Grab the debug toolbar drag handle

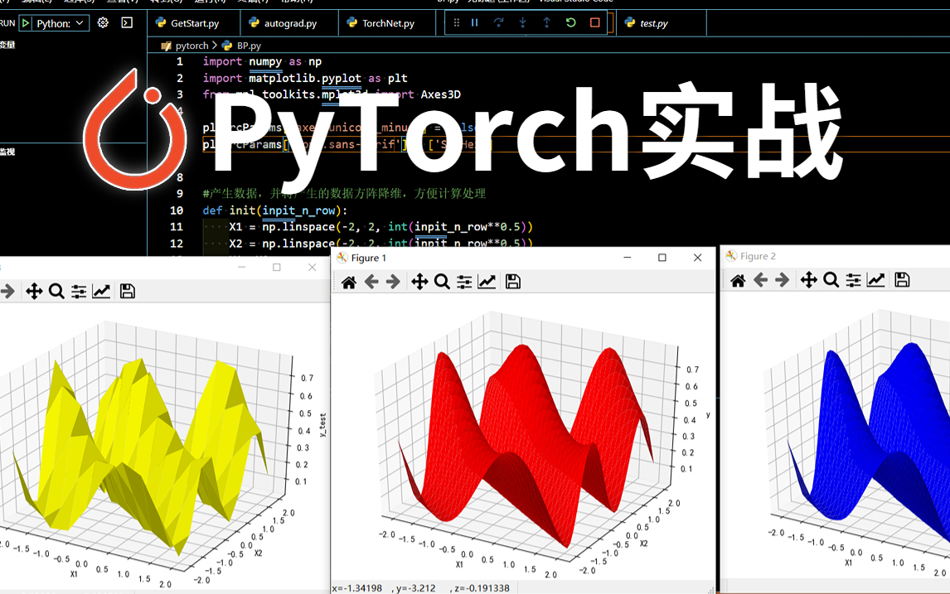tap(457, 22)
